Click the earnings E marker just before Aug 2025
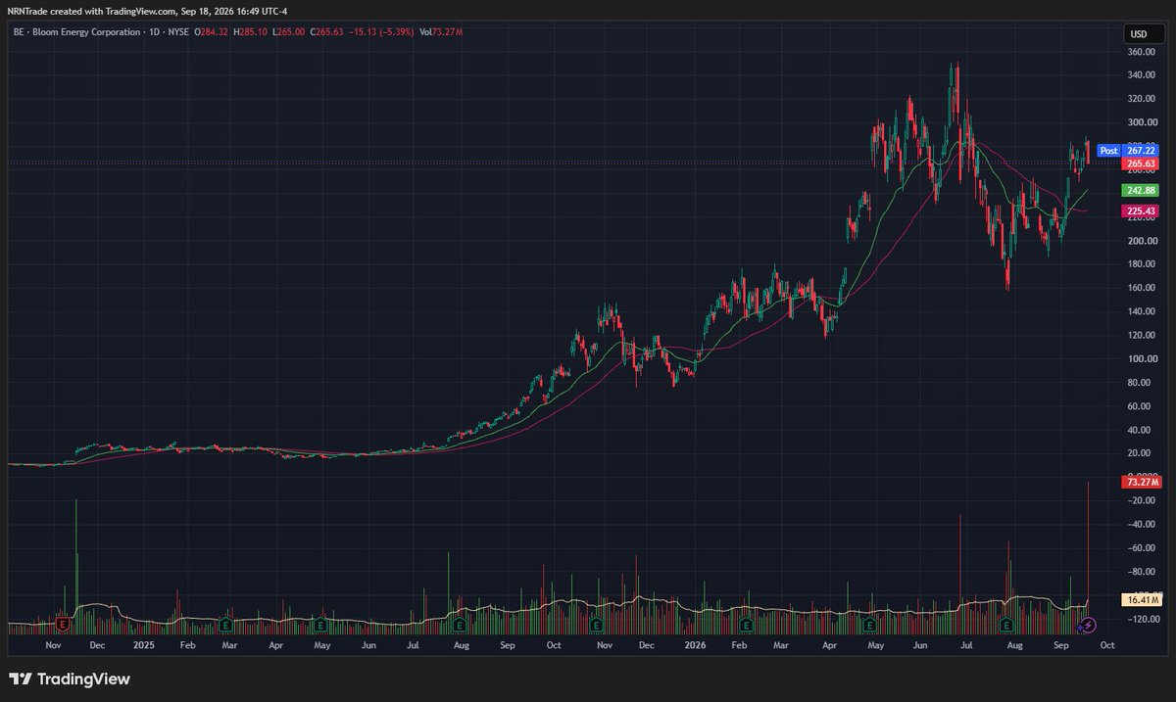The height and width of the screenshot is (702, 1176). point(460,624)
